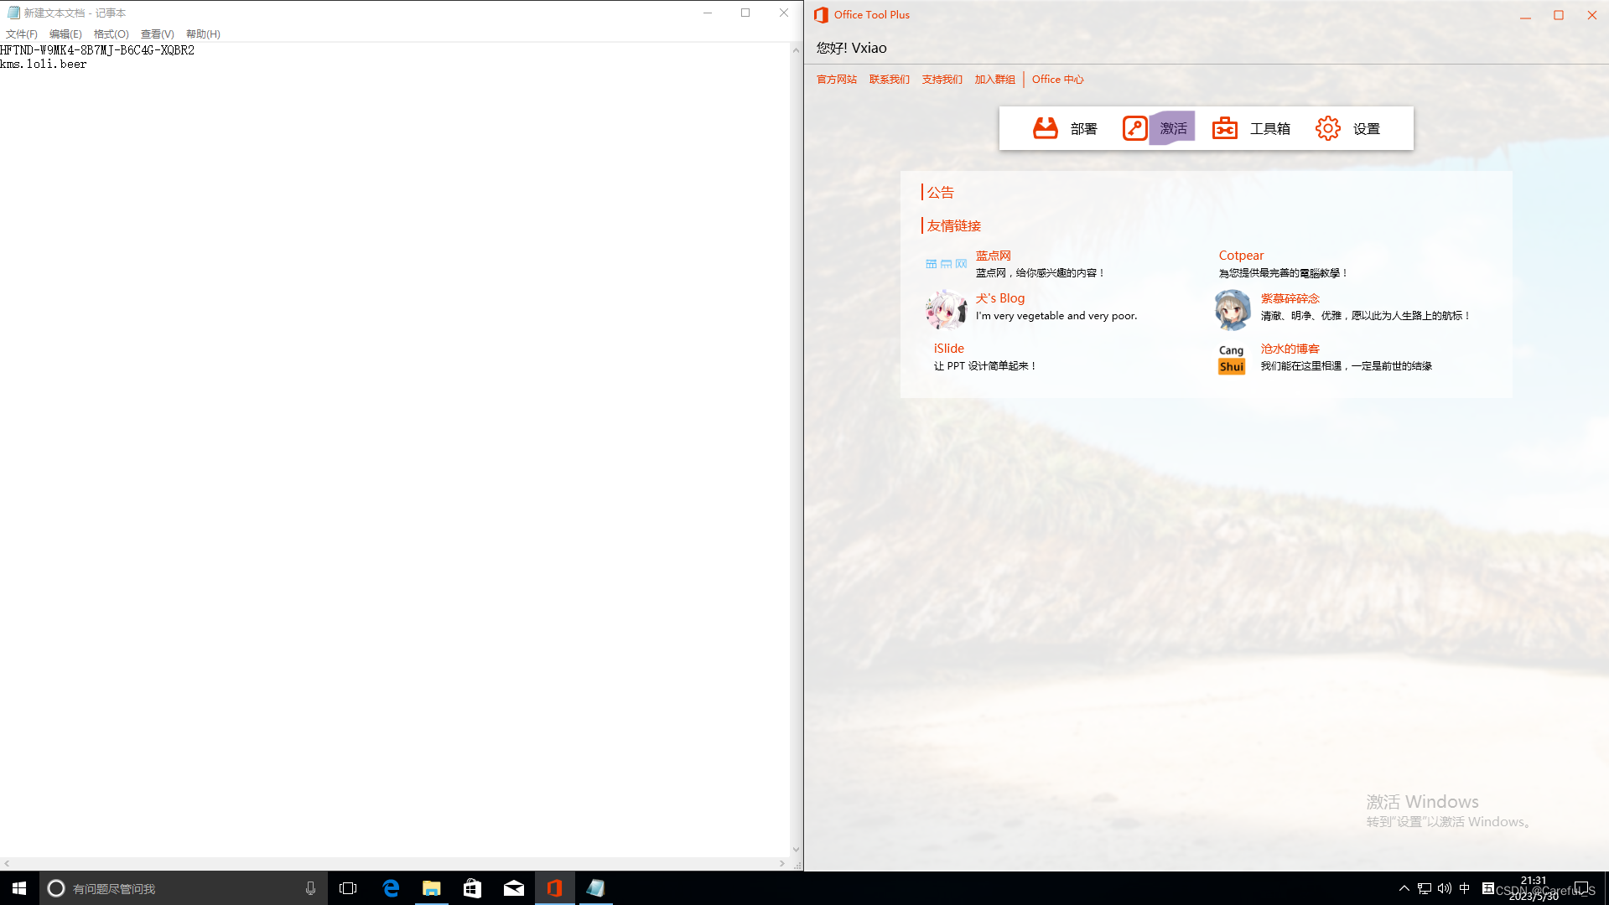Viewport: 1609px width, 905px height.
Task: Click the Cortana microphone icon
Action: point(310,888)
